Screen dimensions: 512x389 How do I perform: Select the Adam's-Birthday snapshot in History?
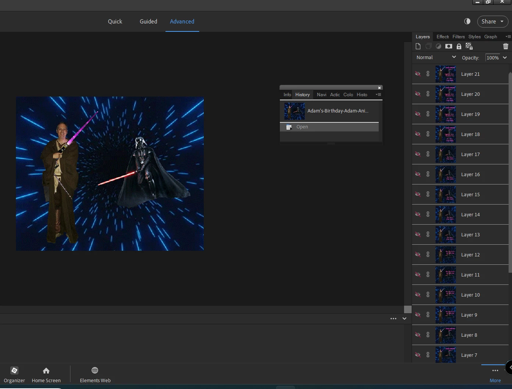329,111
